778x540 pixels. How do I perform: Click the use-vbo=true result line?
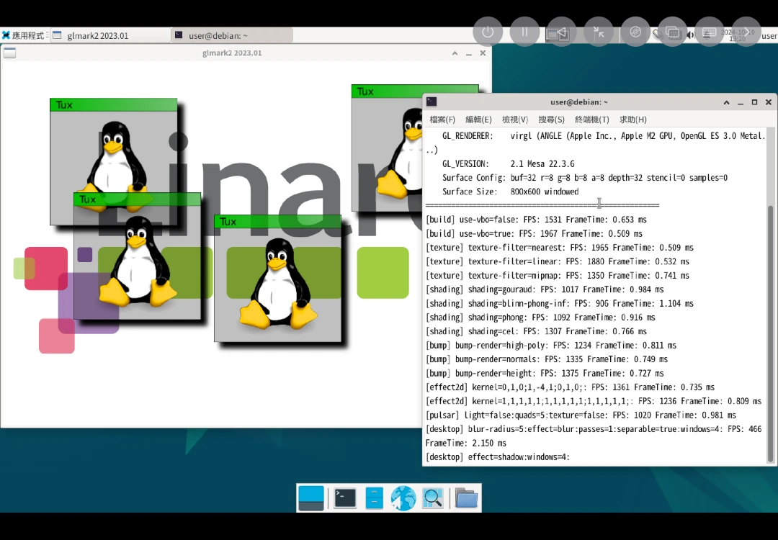coord(534,233)
